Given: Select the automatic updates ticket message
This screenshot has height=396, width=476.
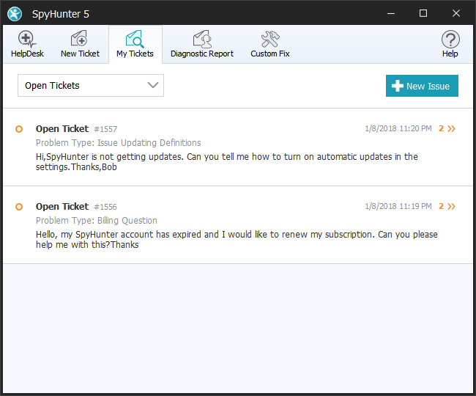Looking at the screenshot, I should (x=226, y=161).
